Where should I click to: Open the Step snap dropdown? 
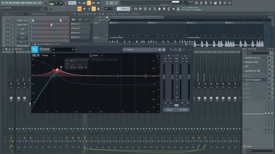[x=108, y=9]
